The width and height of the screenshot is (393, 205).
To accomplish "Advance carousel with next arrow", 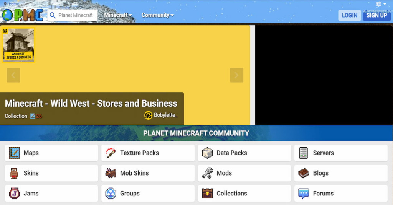I will [236, 75].
